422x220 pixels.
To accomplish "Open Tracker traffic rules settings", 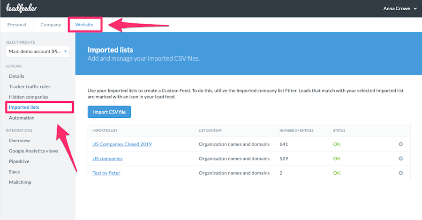I will click(x=30, y=86).
